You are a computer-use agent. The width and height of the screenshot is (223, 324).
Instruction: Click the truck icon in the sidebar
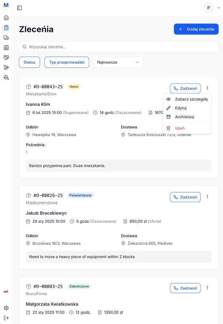coord(6,38)
